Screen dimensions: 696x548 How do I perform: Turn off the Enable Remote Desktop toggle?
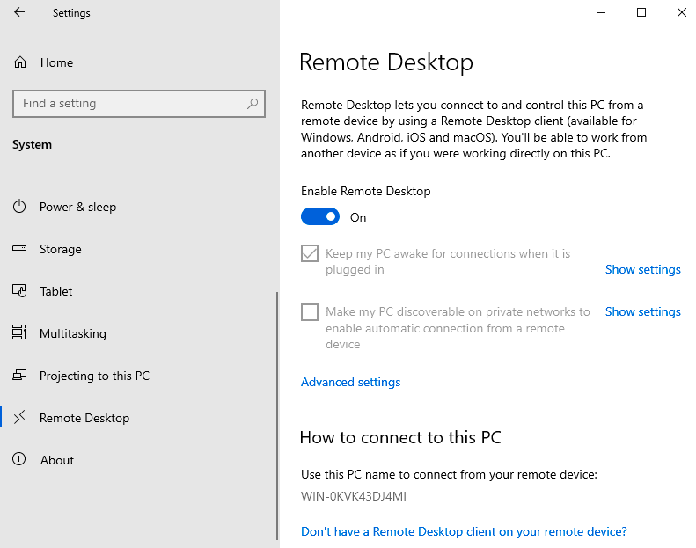[x=320, y=217]
